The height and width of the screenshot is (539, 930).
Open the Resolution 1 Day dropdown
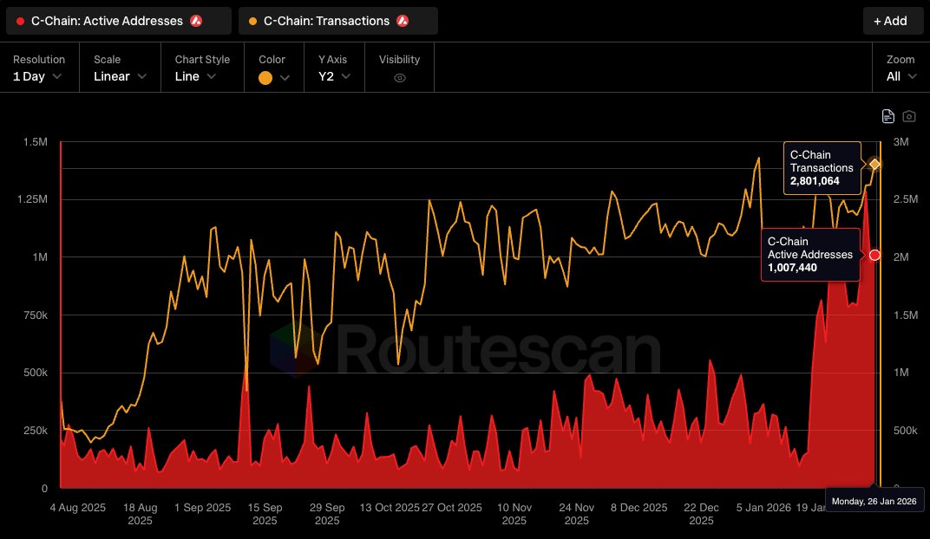coord(38,77)
